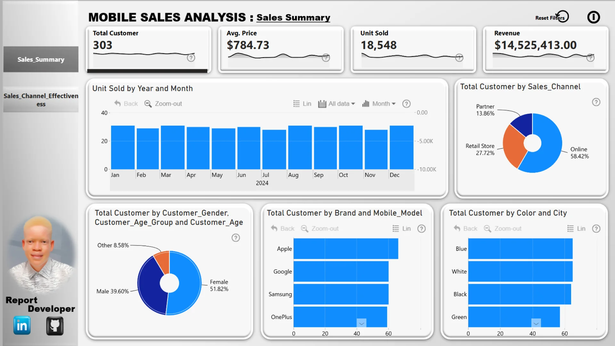Screen dimensions: 615x346
Task: Click help icon on Revenue card
Action: [590, 58]
